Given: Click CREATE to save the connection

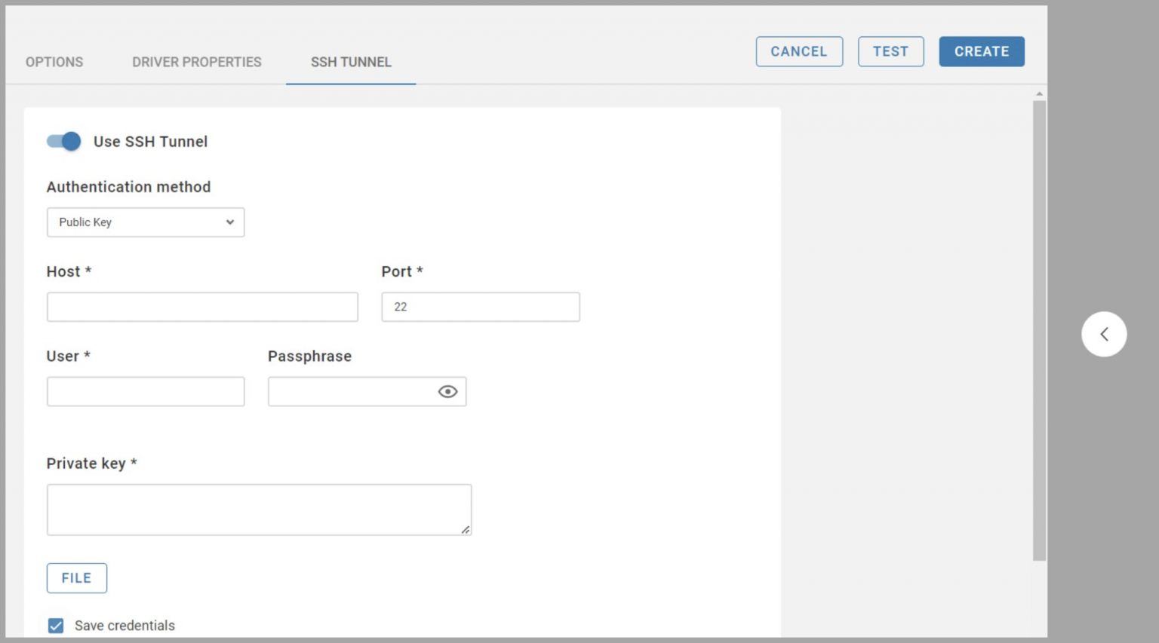Looking at the screenshot, I should (981, 51).
